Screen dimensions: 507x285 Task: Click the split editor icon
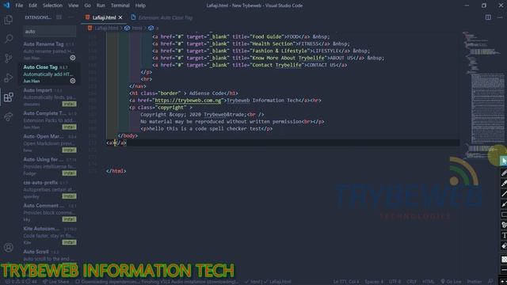pyautogui.click(x=488, y=17)
